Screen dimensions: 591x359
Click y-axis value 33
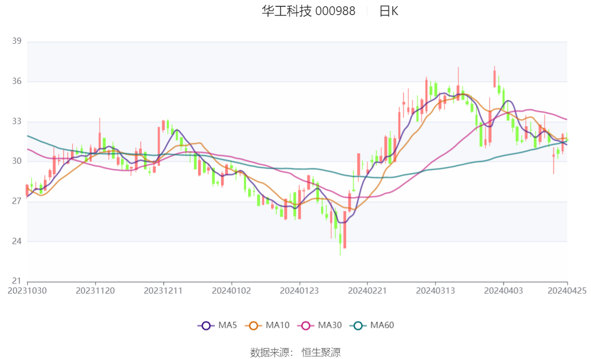click(17, 121)
